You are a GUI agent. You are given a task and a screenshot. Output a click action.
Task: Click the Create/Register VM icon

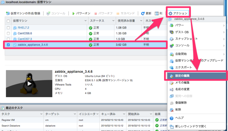tap(8, 13)
